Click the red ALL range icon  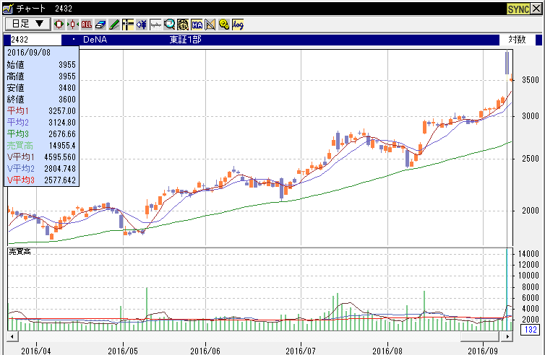[86, 24]
